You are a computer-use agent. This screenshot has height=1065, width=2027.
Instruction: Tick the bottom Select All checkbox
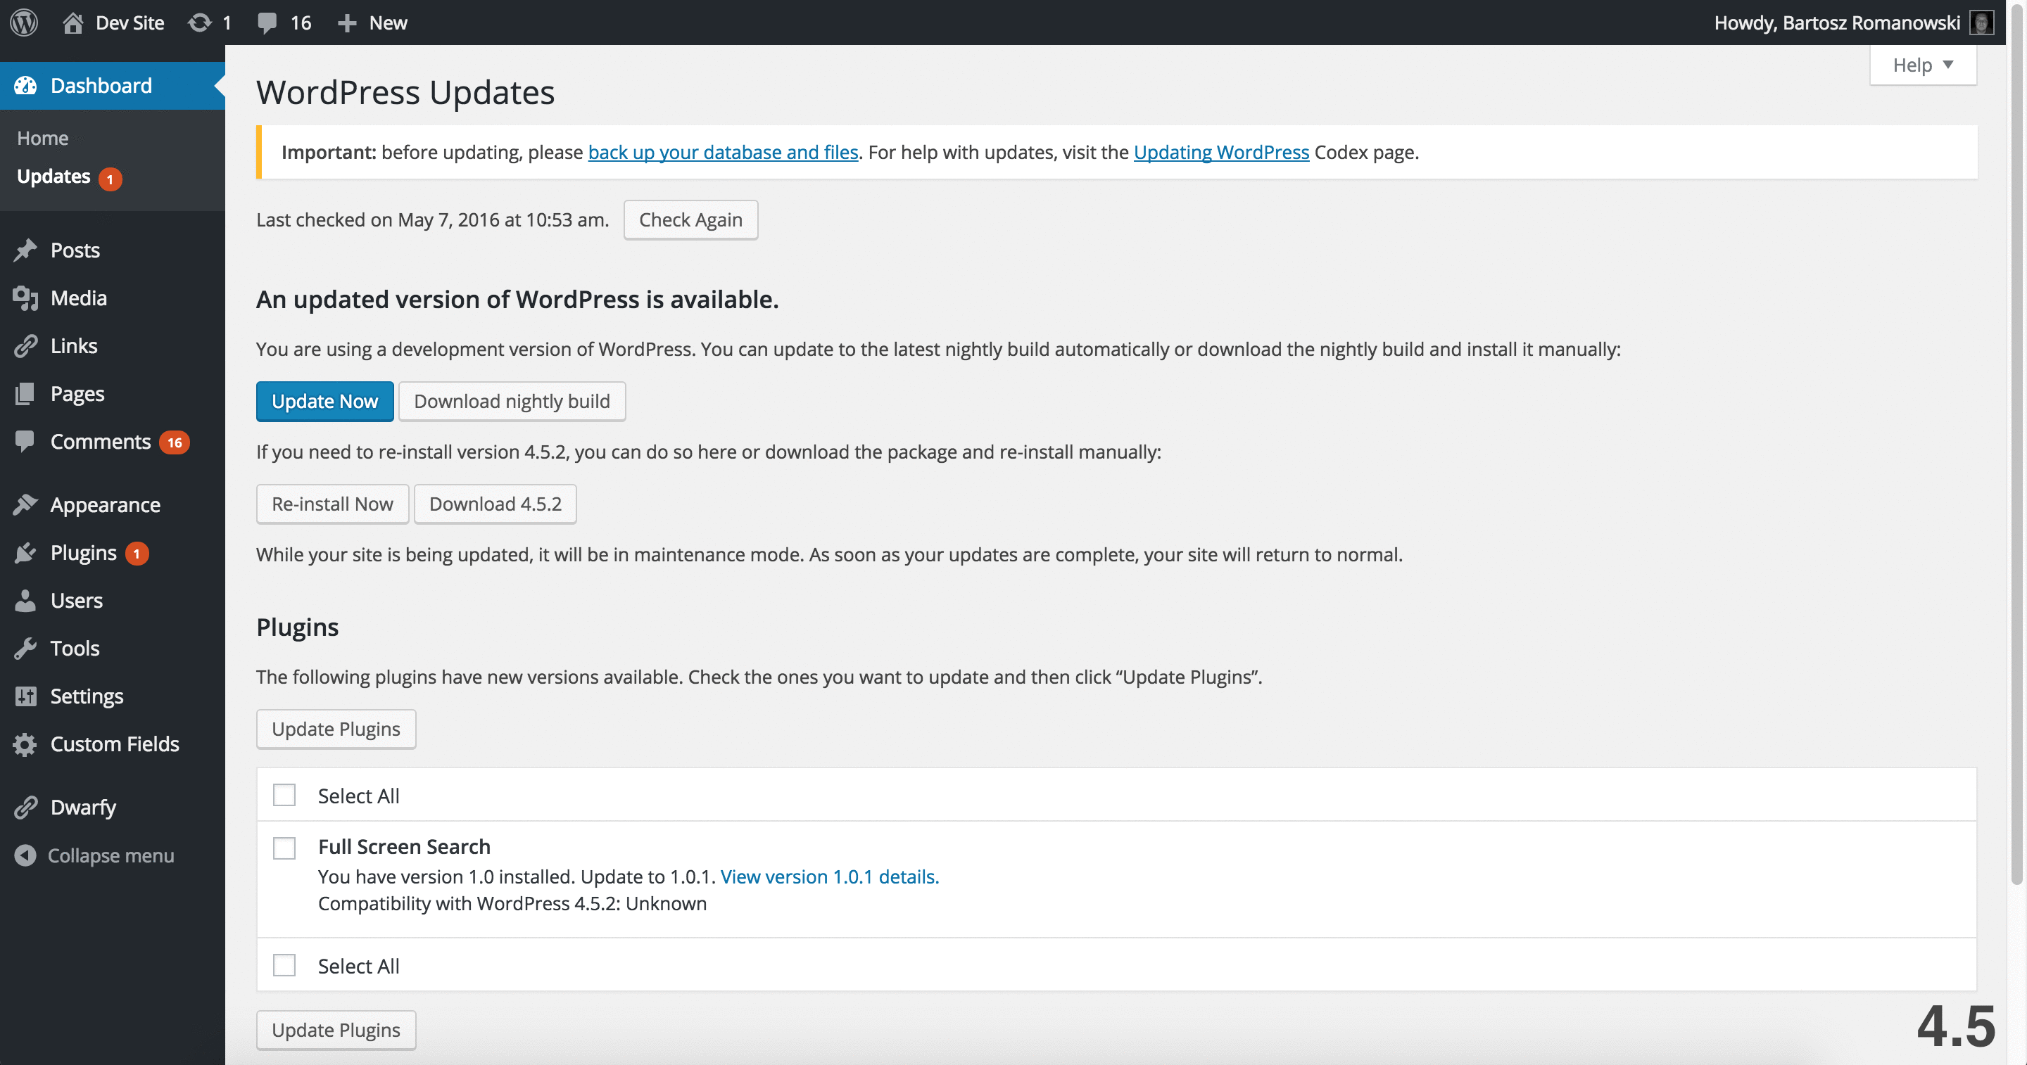pos(284,965)
